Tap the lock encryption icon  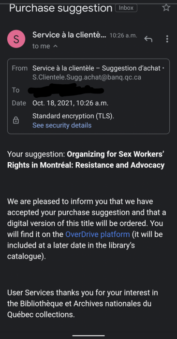click(16, 120)
